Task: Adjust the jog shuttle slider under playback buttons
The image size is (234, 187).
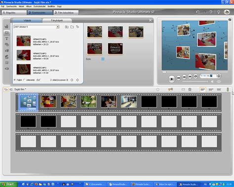Action: (195, 81)
